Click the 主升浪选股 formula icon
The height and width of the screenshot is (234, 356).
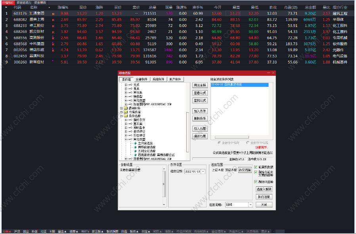(x=135, y=143)
